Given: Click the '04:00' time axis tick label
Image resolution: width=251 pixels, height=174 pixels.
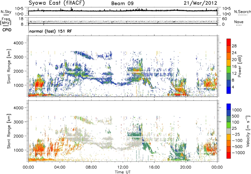Looking at the screenshot, I should [x=60, y=167].
